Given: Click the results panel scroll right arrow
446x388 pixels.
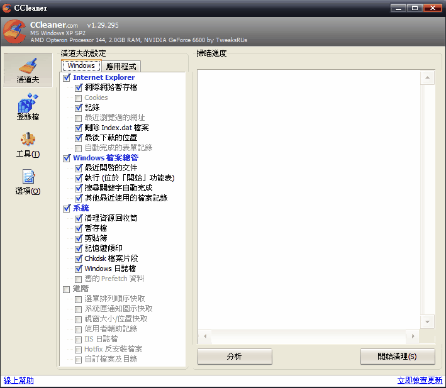Looking at the screenshot, I should 413,336.
